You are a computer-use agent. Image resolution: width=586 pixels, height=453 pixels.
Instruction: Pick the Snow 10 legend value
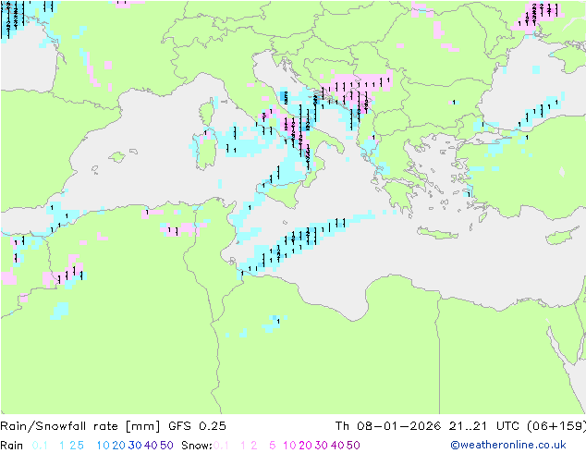coord(289,446)
